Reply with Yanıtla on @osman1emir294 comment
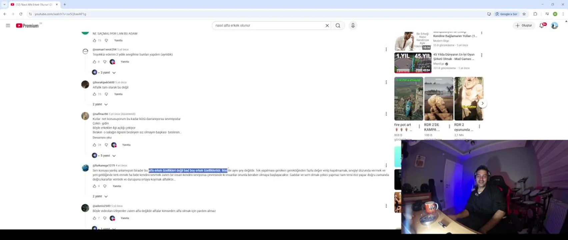The width and height of the screenshot is (568, 240). pos(125,62)
